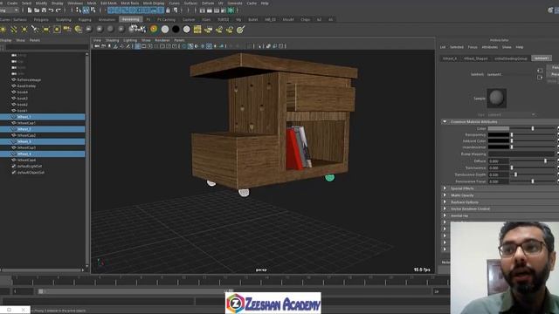Open the menu set dropdown in status line
Viewport: 559px width, 314px height.
10,10
